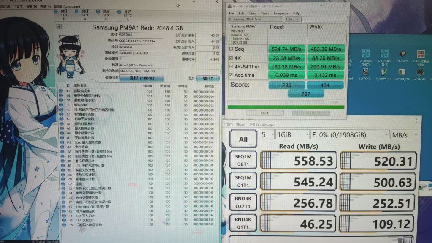This screenshot has width=432, height=243.
Task: Open CrystalDiskMark test count dropdown showing 5
Action: pos(267,135)
